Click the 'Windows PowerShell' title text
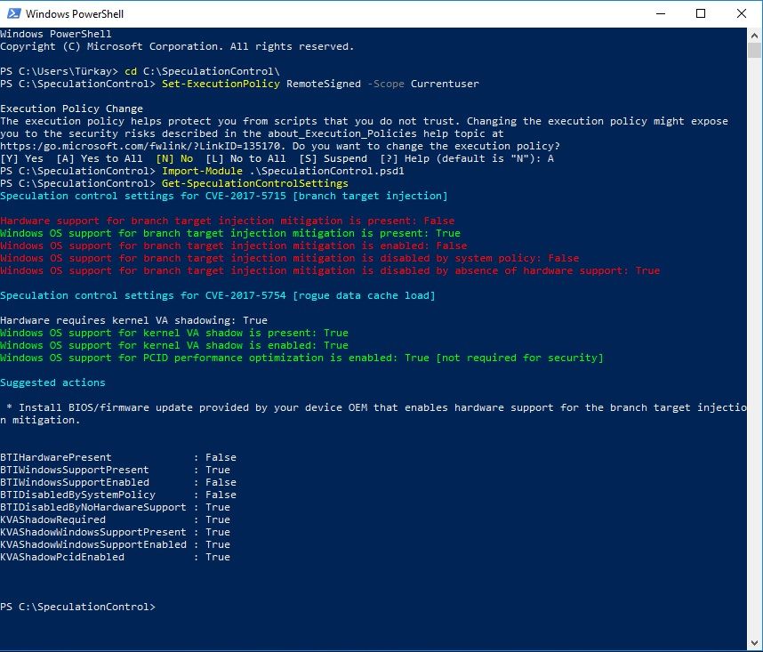The height and width of the screenshot is (652, 763). tap(75, 13)
